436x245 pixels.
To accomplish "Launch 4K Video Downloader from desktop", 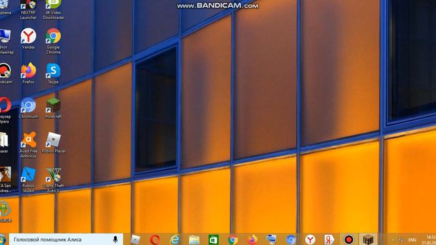I will 53,10.
